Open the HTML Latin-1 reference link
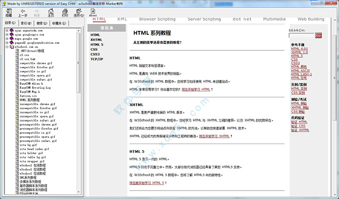Viewport: 339px width, 199px height. click(x=302, y=74)
